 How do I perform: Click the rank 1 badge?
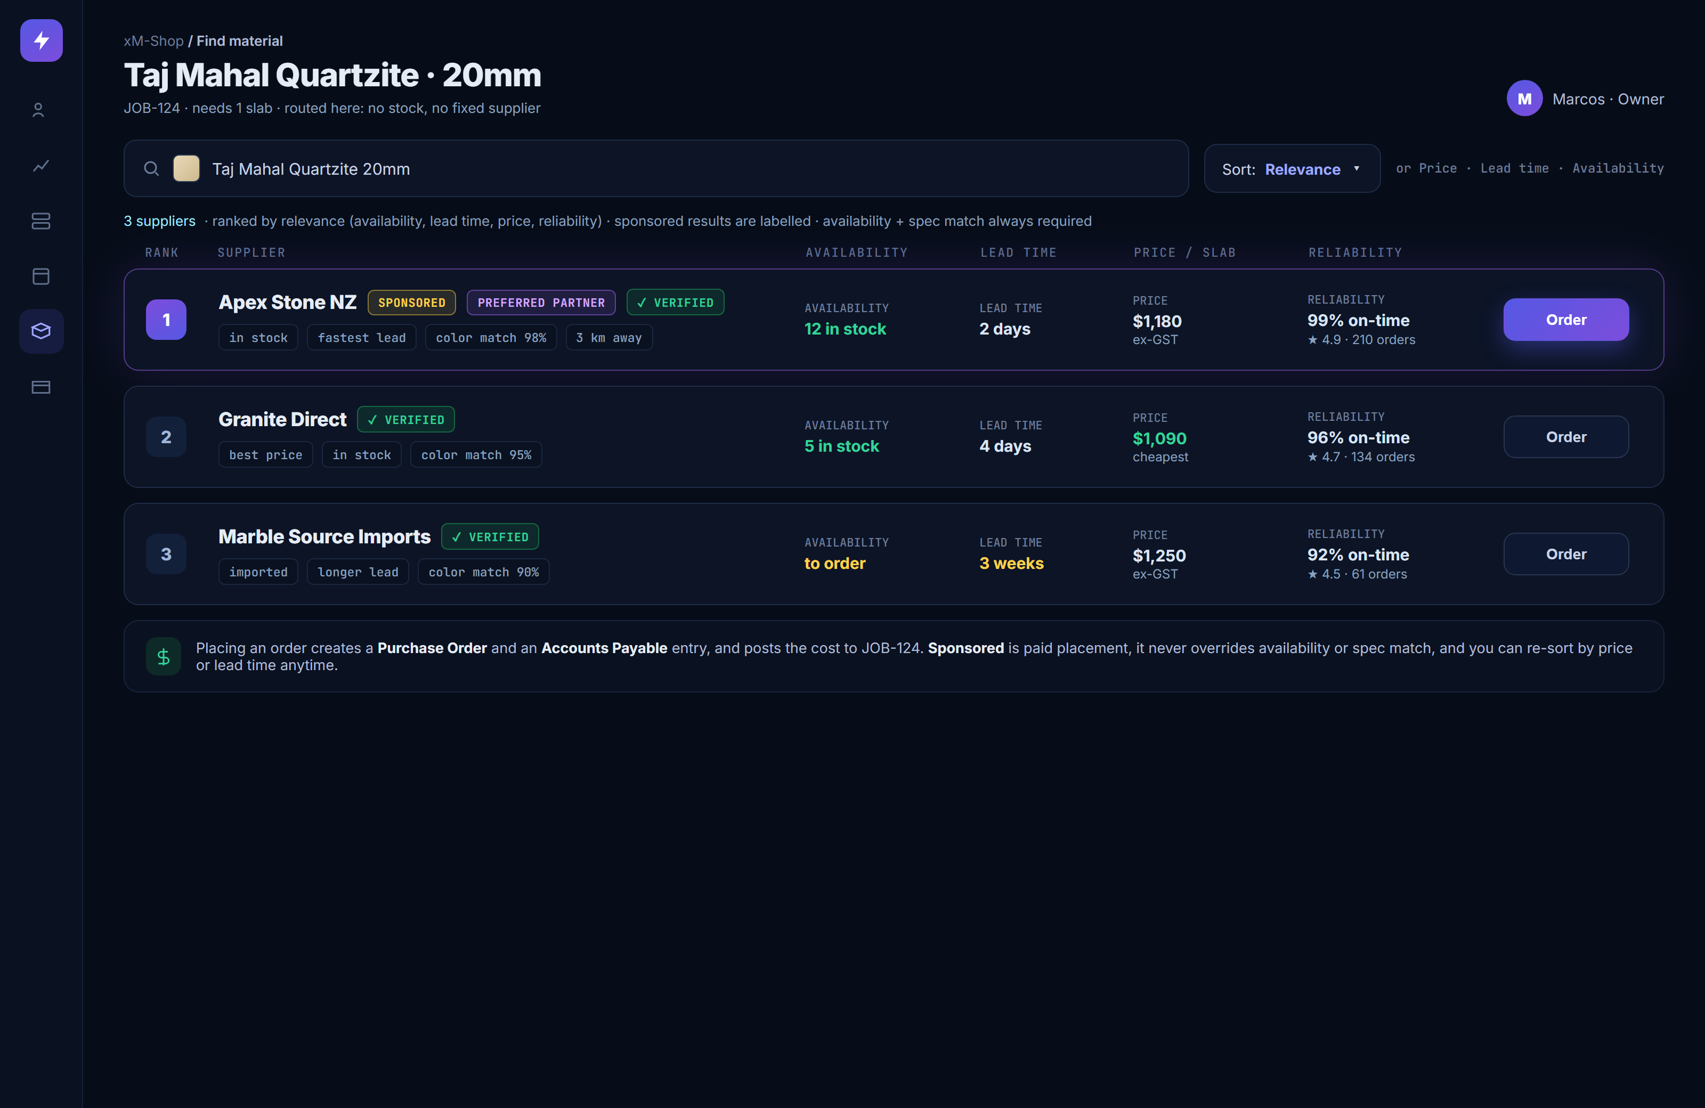[x=166, y=320]
